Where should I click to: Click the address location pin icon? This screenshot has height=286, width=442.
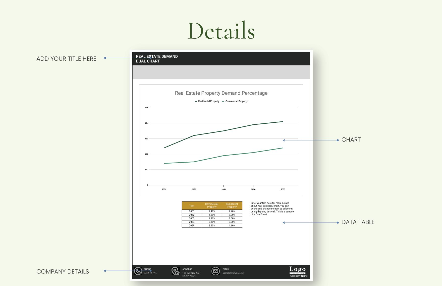(x=175, y=271)
